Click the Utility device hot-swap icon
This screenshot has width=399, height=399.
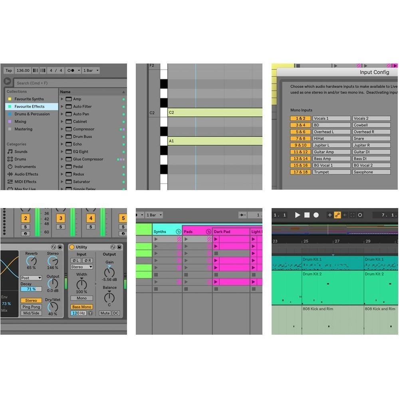[x=113, y=247]
